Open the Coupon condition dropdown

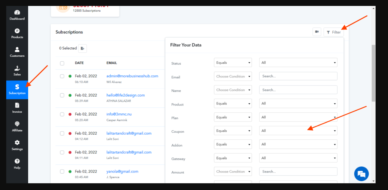233,131
